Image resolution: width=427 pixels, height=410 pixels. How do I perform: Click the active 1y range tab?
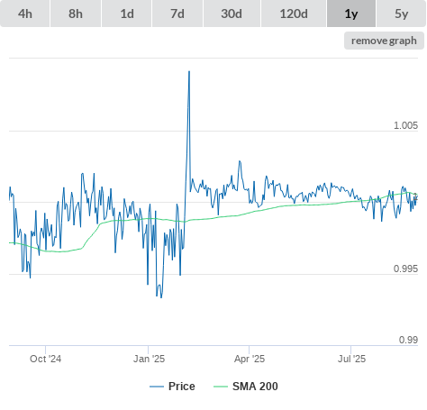[351, 14]
